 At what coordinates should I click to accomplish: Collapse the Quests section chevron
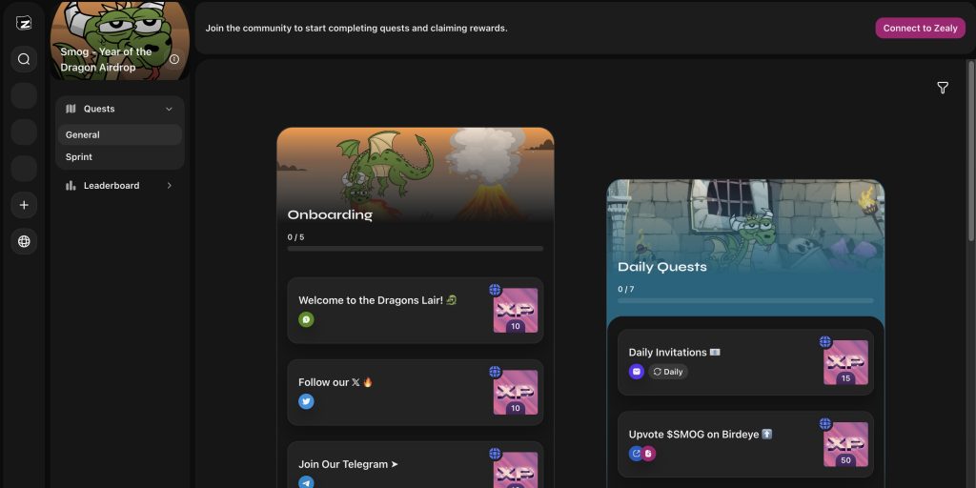tap(170, 109)
